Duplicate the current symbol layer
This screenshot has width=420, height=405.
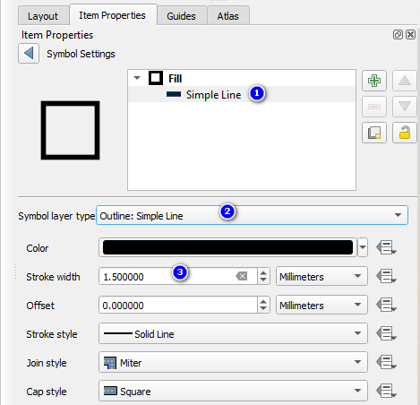(374, 133)
